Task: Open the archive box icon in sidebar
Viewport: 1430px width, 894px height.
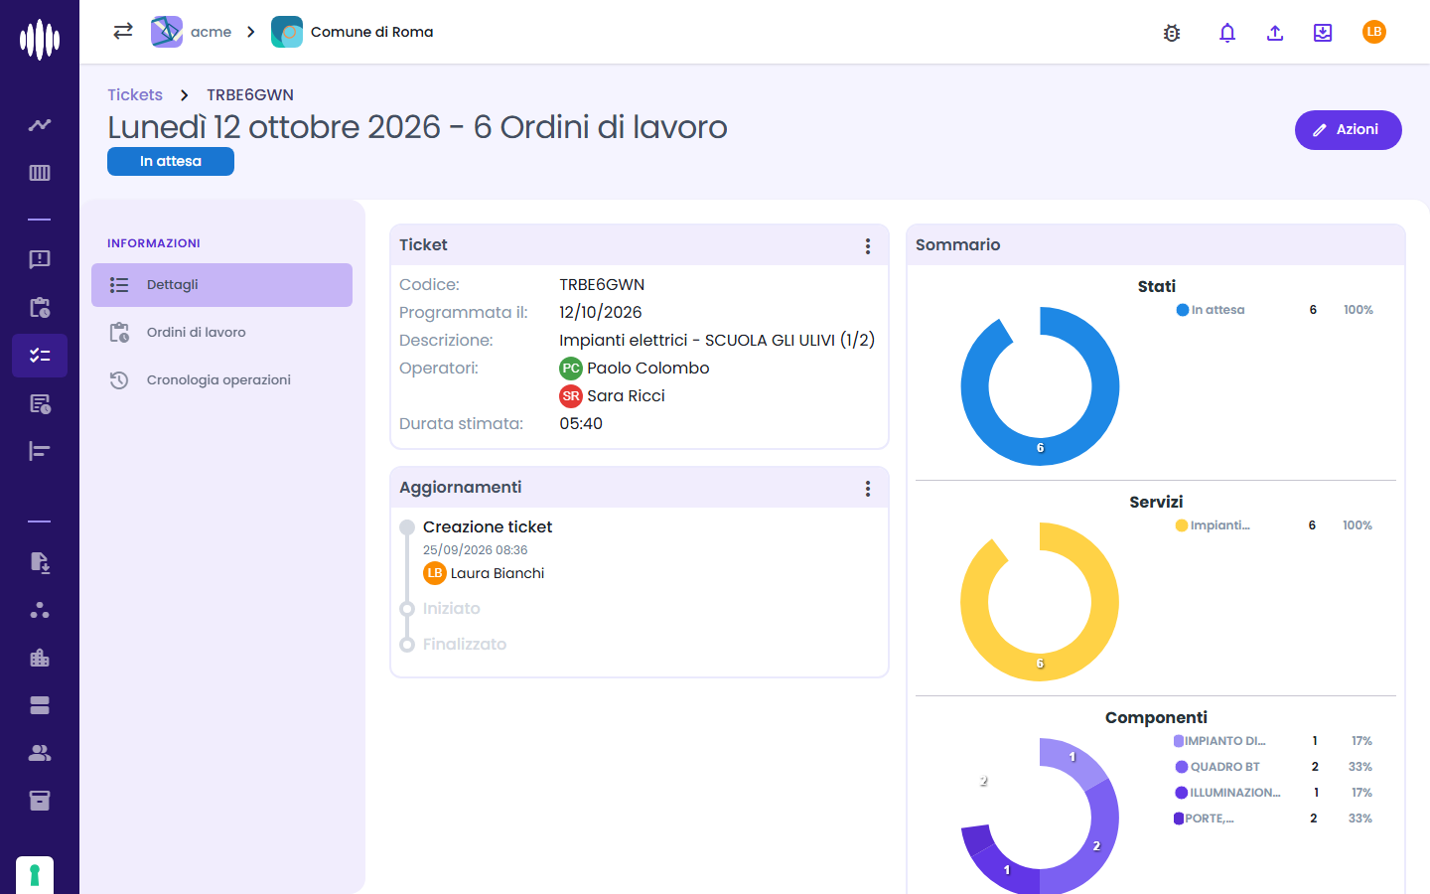Action: [x=40, y=801]
